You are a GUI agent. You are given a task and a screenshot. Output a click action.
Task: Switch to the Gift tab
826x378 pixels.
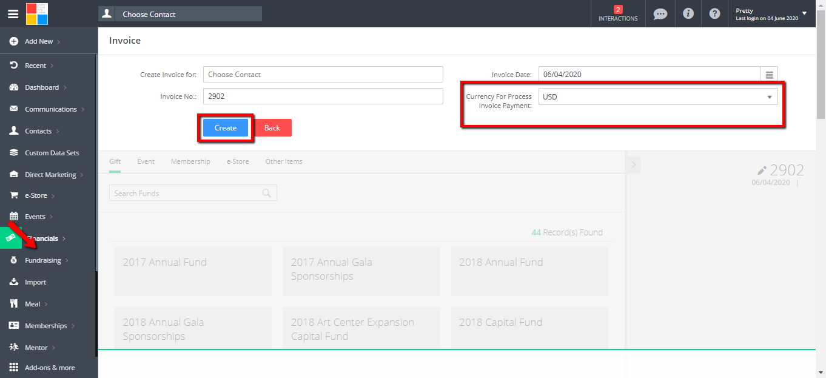click(x=115, y=161)
